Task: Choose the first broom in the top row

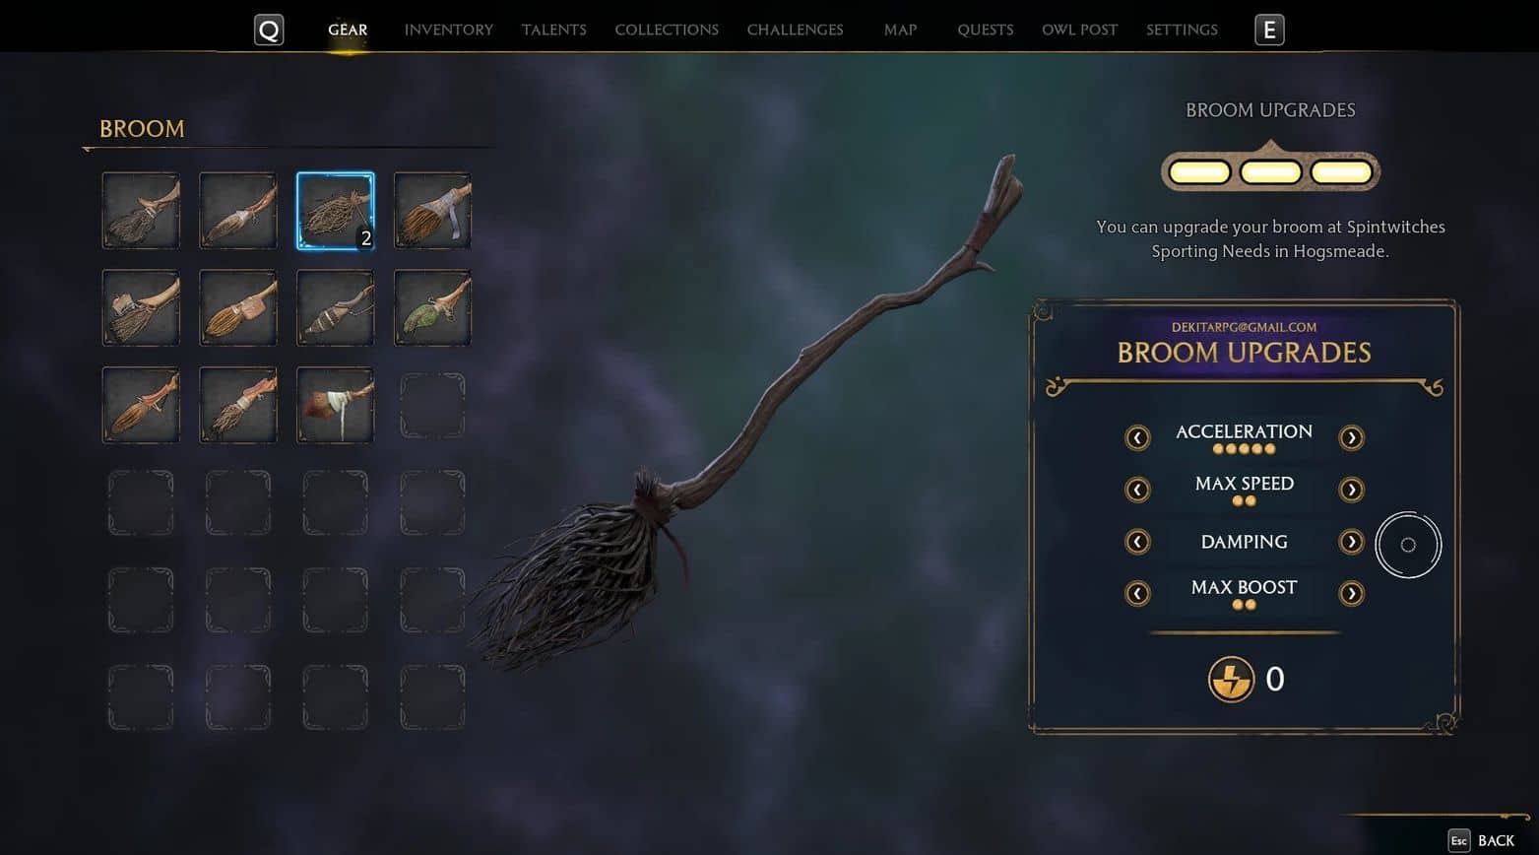Action: pyautogui.click(x=141, y=211)
